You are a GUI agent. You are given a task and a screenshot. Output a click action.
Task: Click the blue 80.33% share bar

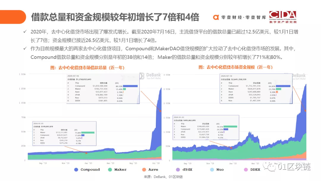pos(130,86)
